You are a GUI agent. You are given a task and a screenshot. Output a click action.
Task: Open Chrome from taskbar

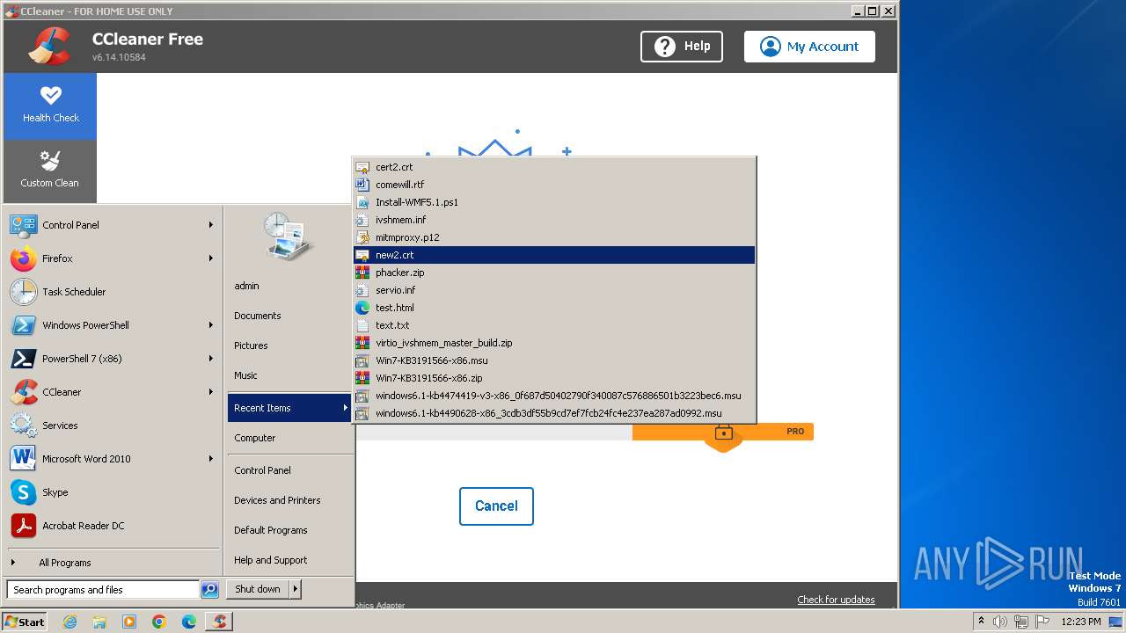(159, 622)
